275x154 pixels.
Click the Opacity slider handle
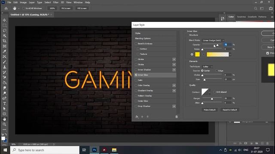point(217,45)
